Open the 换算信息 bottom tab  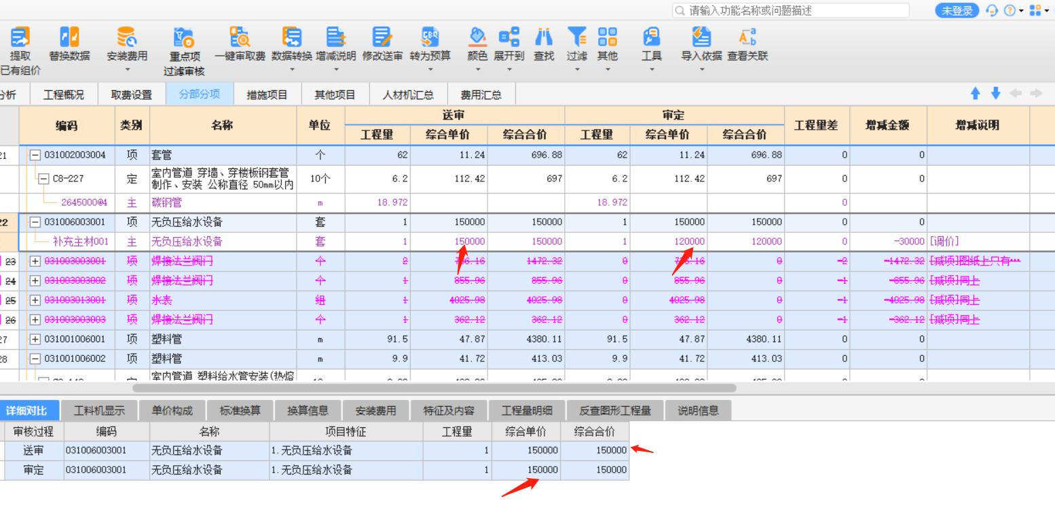click(308, 410)
